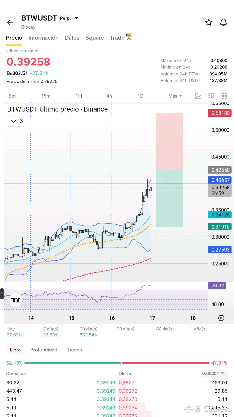The width and height of the screenshot is (234, 417).
Task: Click the ask price 0,39272
Action: [128, 391]
